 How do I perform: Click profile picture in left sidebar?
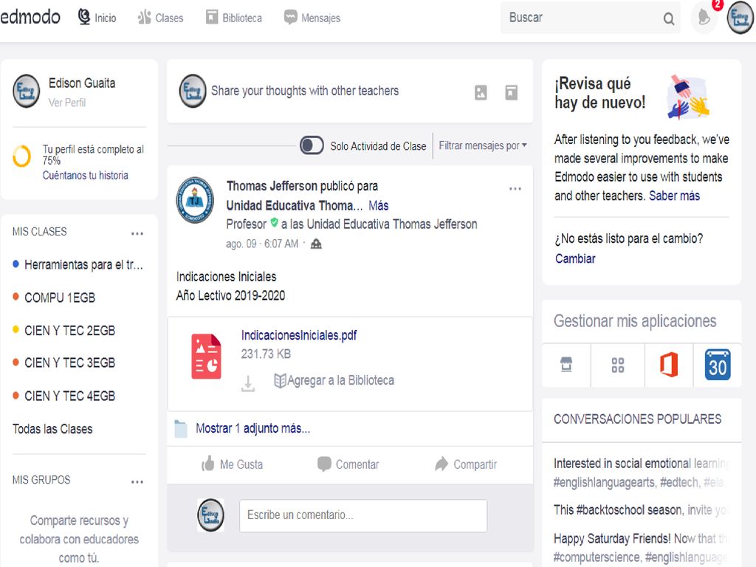point(26,91)
